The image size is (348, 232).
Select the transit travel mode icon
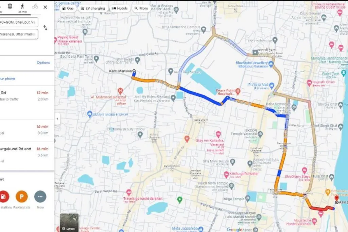tap(10, 6)
